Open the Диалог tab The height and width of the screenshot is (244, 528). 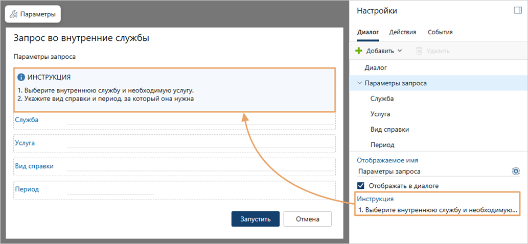[x=368, y=32]
